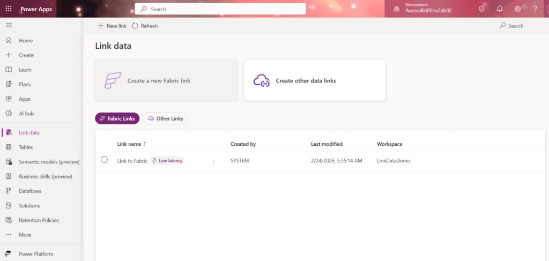Click the New link button
Viewport: 549px width, 261px height.
pyautogui.click(x=112, y=26)
